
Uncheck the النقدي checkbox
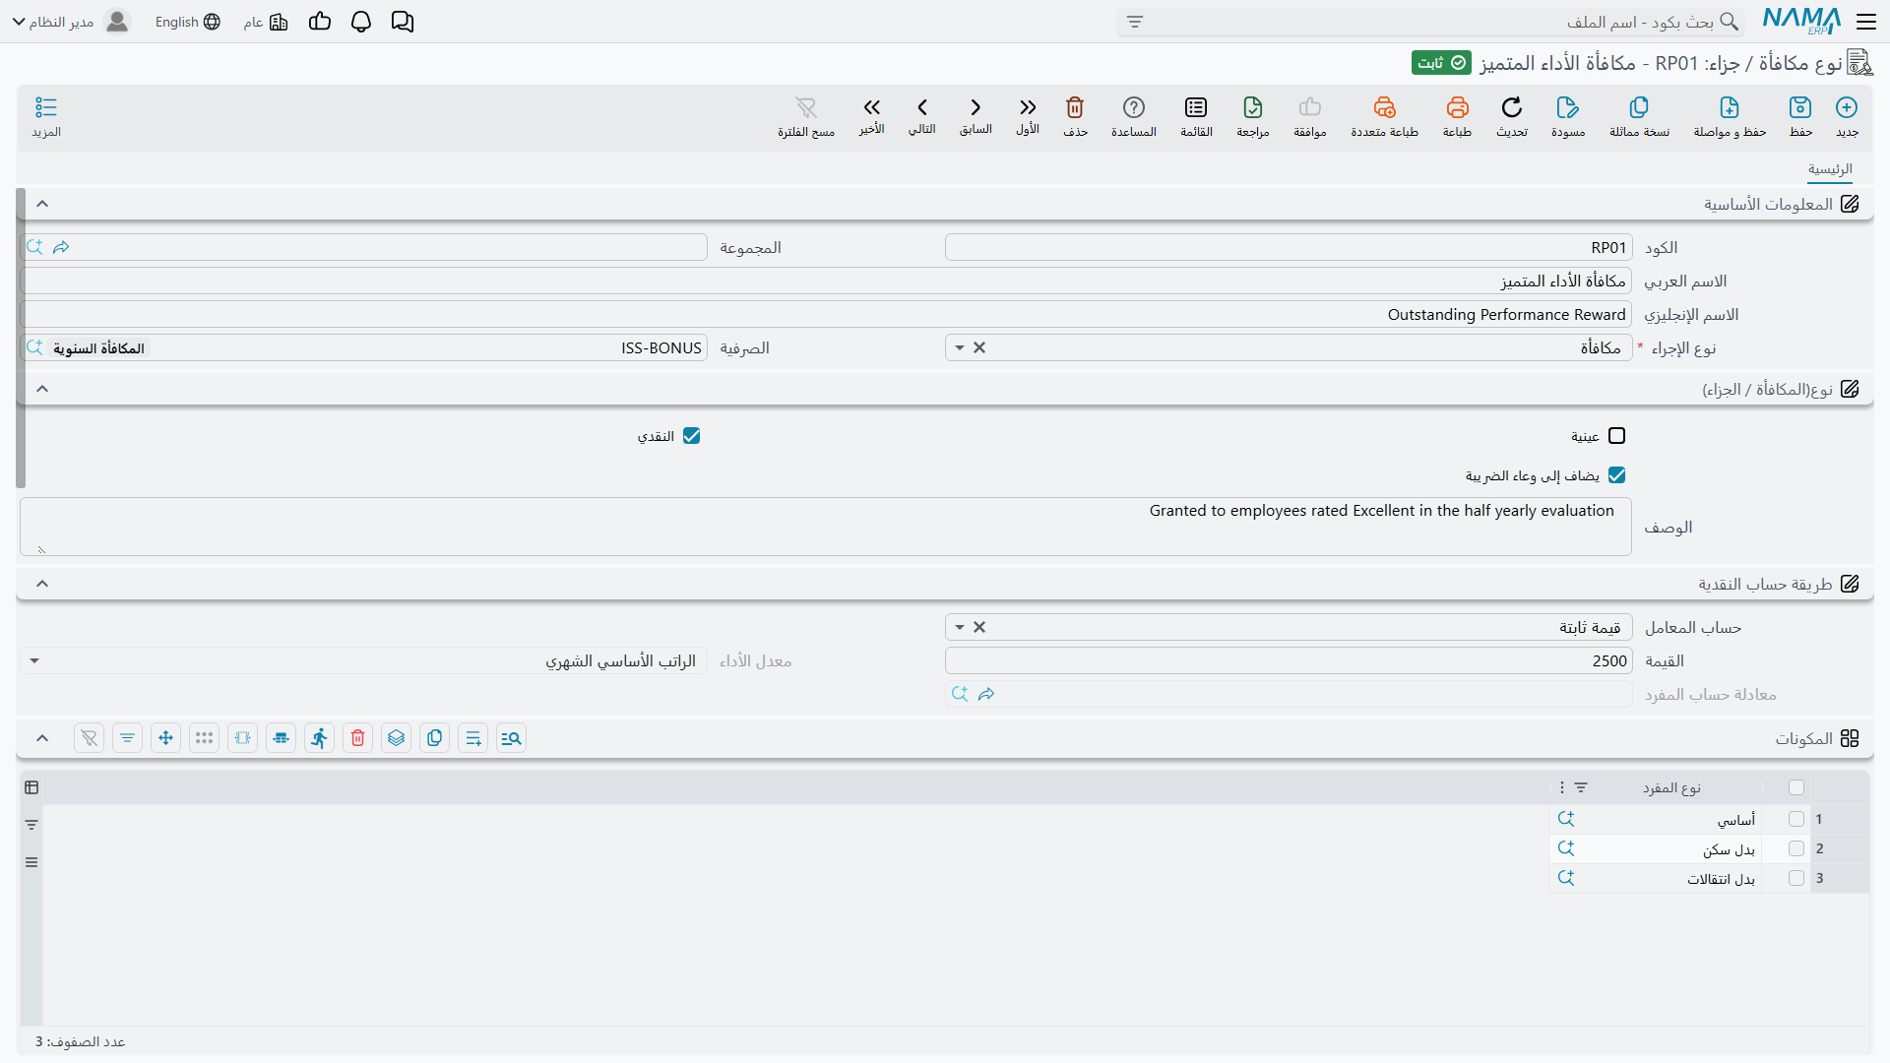(x=691, y=436)
